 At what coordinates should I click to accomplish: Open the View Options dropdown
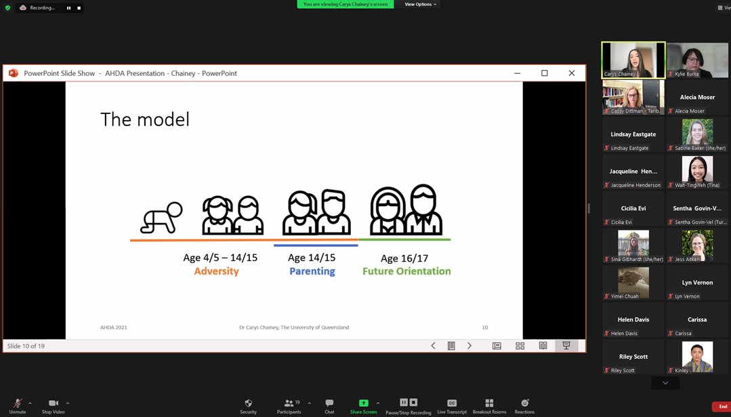point(420,4)
